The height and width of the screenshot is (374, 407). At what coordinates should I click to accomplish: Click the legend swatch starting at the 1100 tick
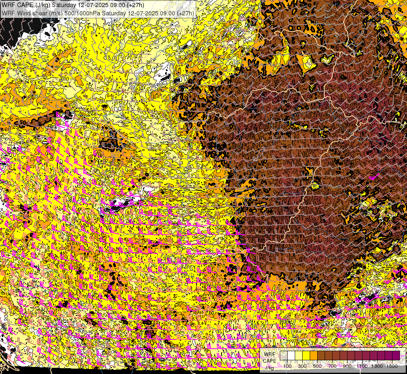[366, 356]
